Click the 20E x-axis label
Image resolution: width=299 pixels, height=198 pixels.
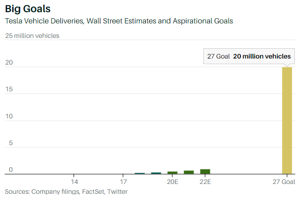[x=172, y=182]
